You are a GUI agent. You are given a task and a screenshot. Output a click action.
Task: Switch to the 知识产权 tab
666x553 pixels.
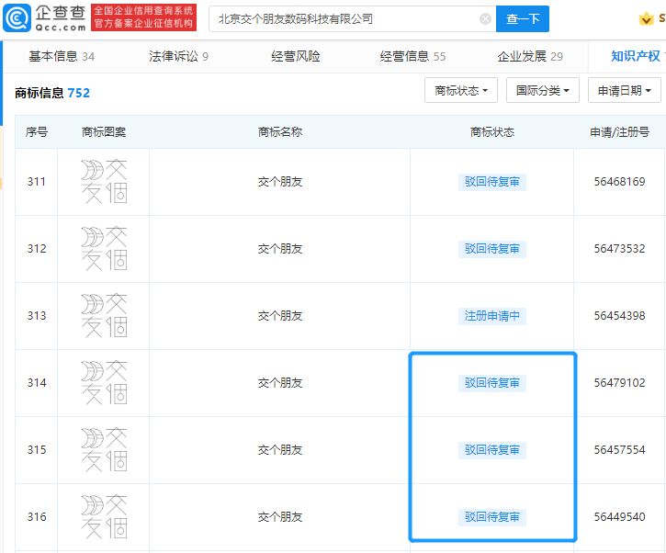[x=636, y=56]
